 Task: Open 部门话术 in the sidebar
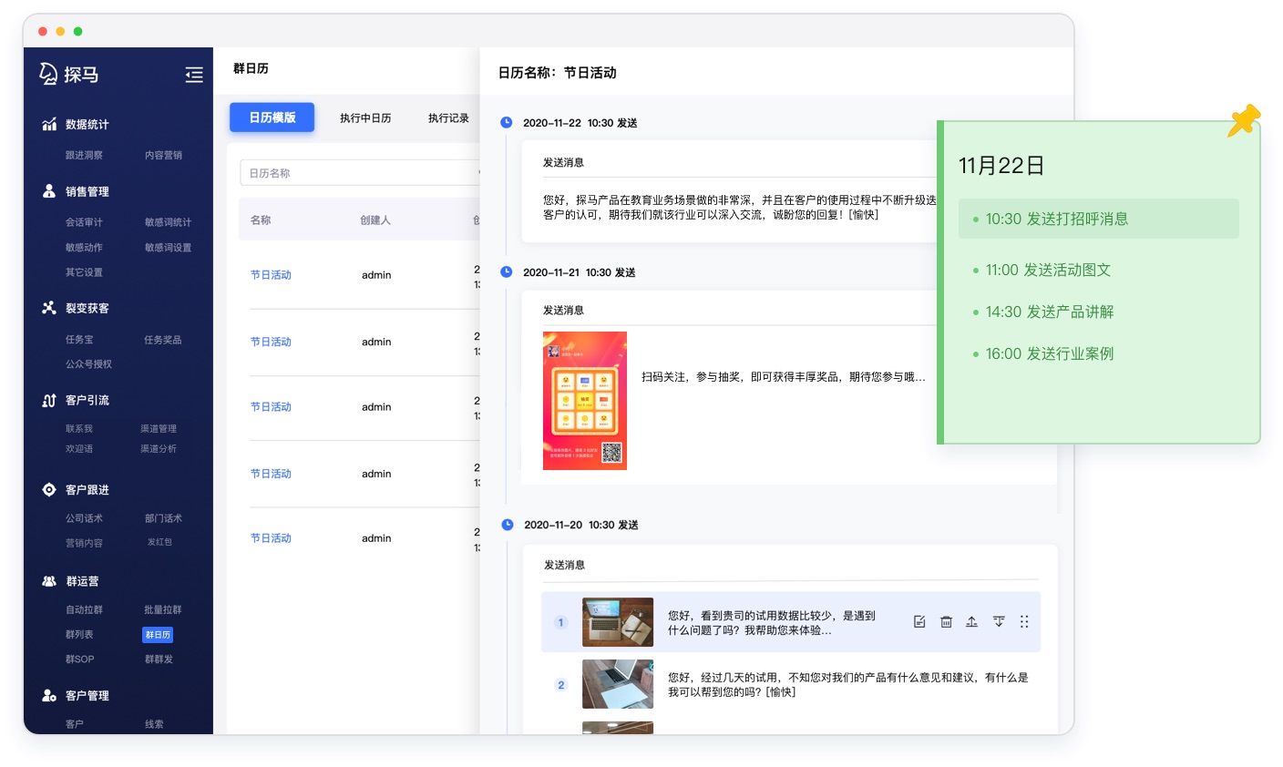163,518
